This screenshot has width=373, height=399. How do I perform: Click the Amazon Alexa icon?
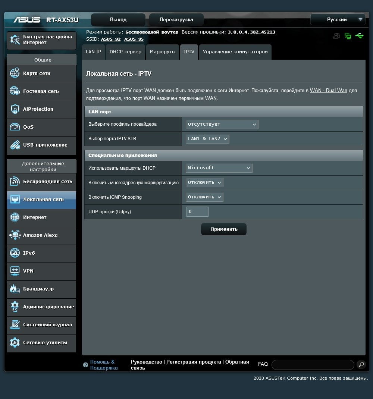click(x=15, y=235)
